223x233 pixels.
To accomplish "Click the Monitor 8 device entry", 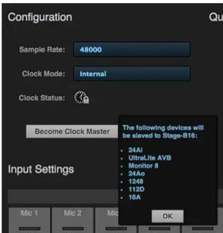I will pos(143,166).
